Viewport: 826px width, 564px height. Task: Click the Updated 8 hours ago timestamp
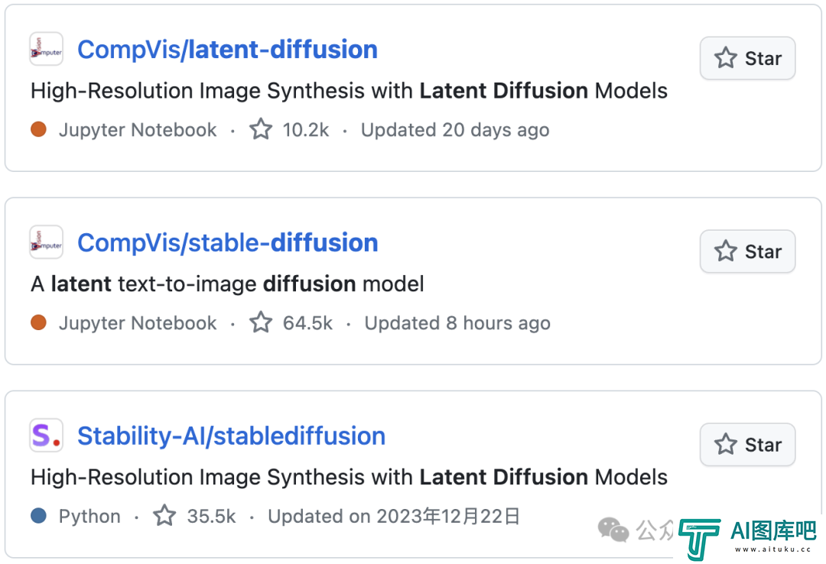[457, 323]
